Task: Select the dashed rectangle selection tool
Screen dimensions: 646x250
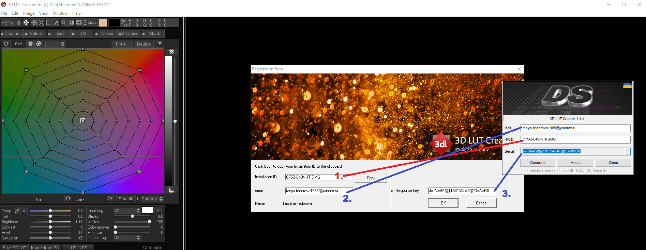Action: (x=49, y=23)
